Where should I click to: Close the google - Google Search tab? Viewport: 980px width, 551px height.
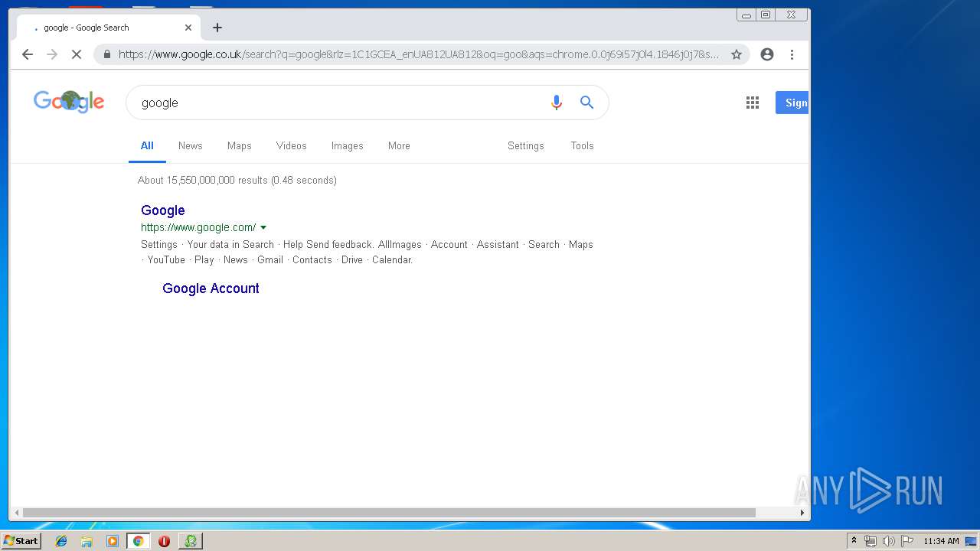pos(188,28)
